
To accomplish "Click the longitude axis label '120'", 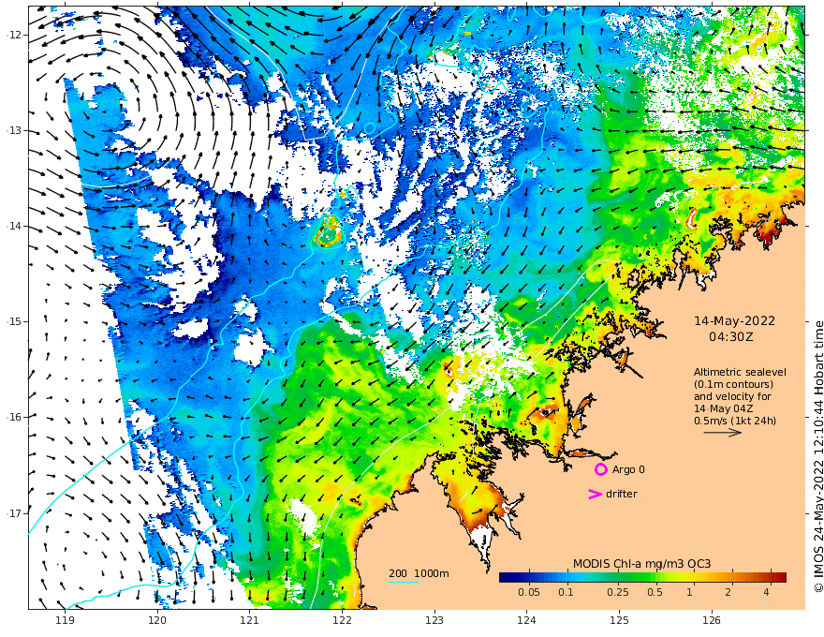I will [x=157, y=621].
